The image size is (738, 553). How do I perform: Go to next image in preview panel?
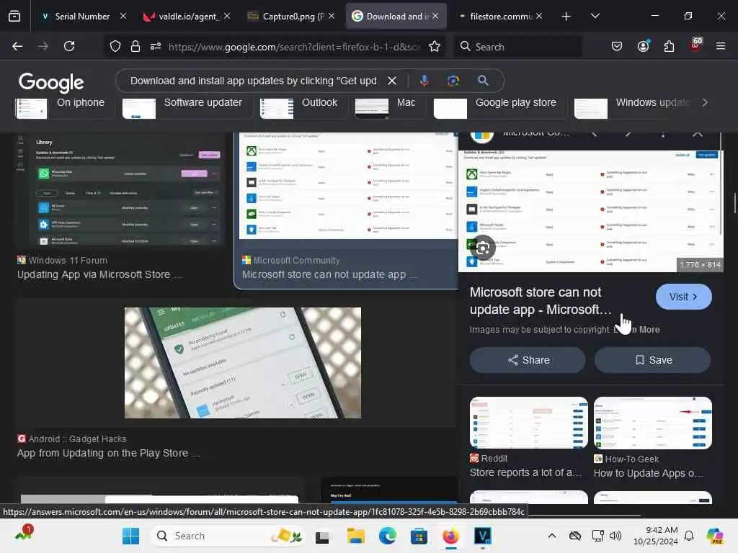pyautogui.click(x=628, y=134)
